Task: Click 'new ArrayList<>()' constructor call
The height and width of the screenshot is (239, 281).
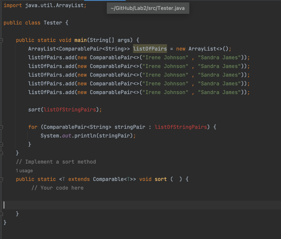Action: coord(202,49)
